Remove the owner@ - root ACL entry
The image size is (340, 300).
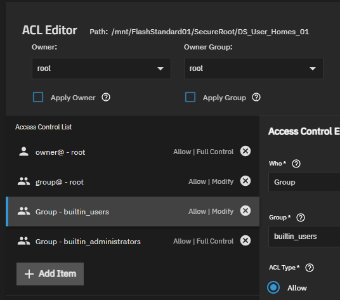point(245,151)
